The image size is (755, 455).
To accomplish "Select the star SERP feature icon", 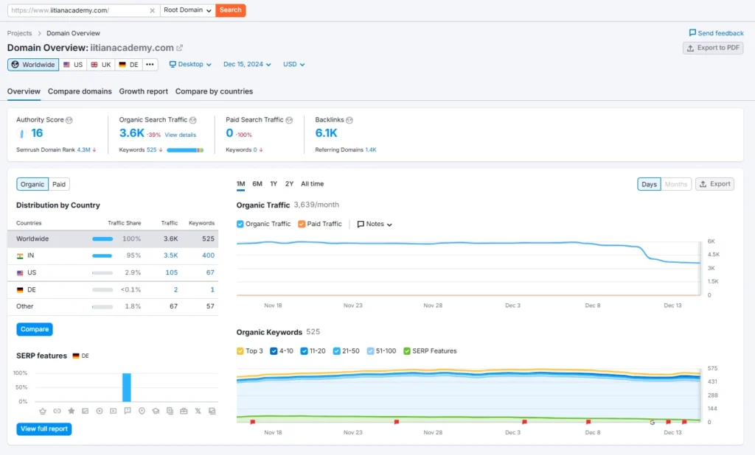I will point(72,411).
